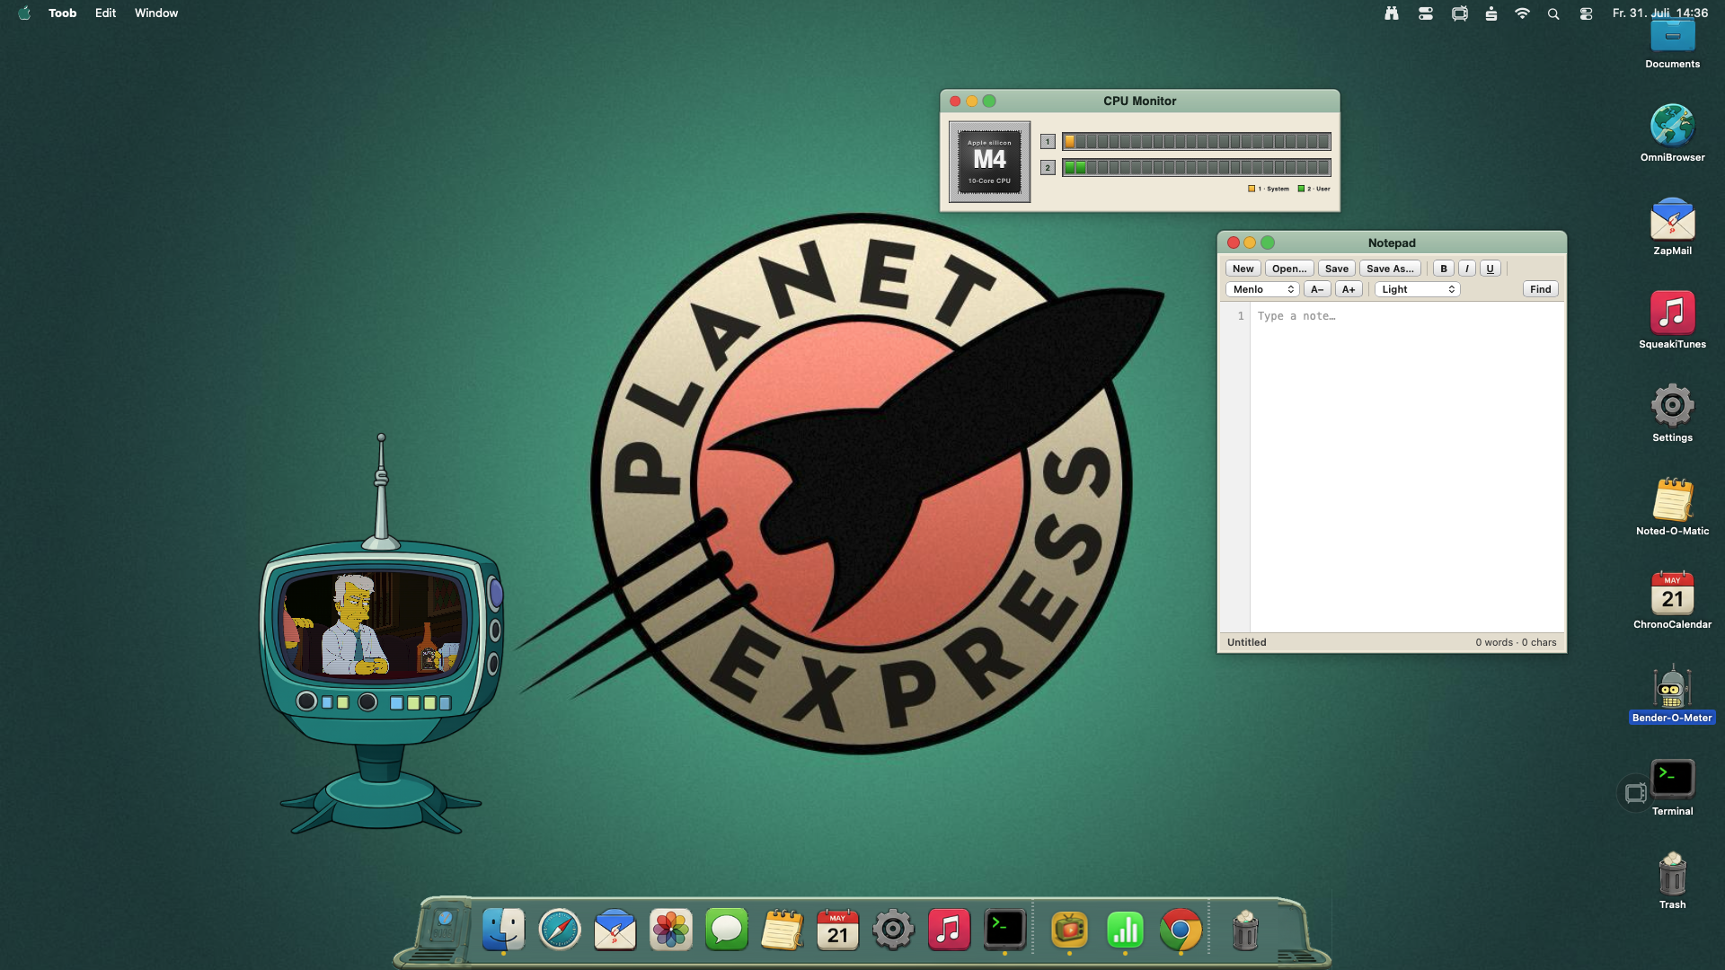Image resolution: width=1725 pixels, height=970 pixels.
Task: Click the Notepad window title bar
Action: (1392, 242)
